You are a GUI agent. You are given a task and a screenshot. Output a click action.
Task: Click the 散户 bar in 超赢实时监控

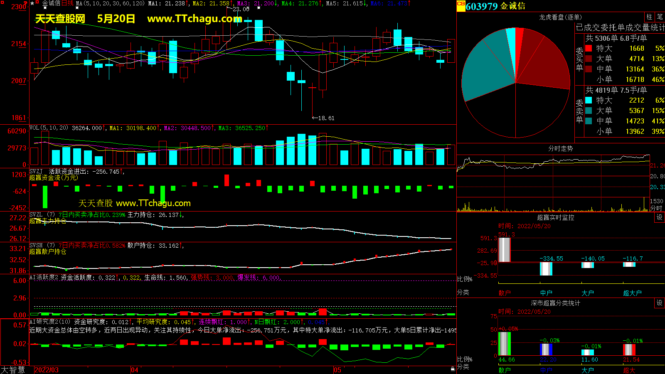click(x=504, y=249)
